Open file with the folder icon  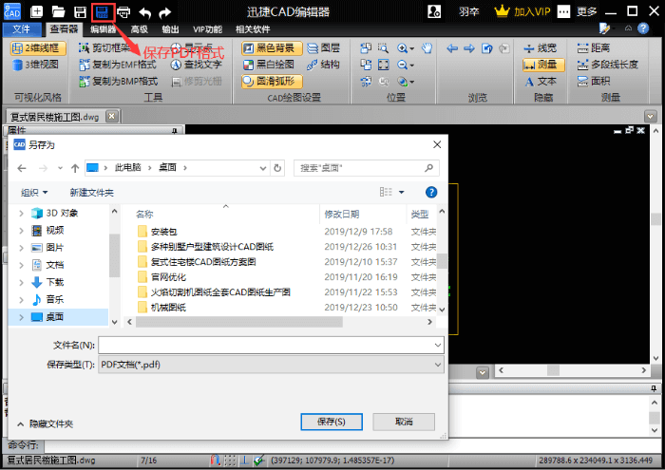tap(58, 11)
